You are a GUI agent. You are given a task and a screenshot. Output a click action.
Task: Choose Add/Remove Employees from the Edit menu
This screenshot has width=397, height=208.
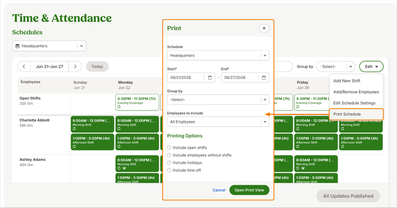tap(356, 92)
